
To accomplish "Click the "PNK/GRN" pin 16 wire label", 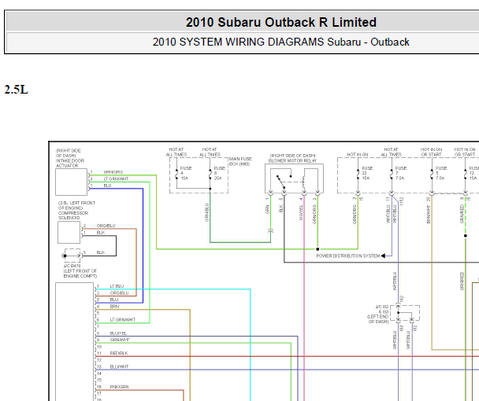I will (x=120, y=387).
